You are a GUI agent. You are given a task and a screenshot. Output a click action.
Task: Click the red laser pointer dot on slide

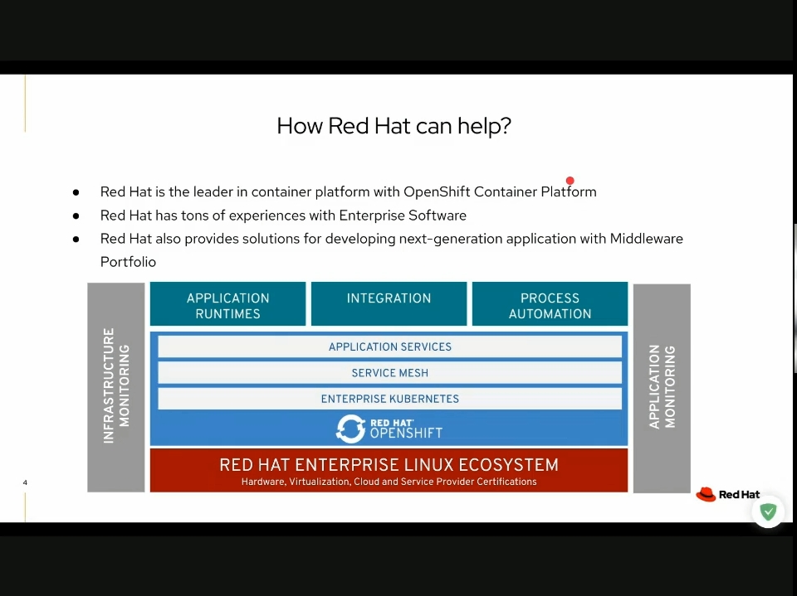[x=570, y=181]
